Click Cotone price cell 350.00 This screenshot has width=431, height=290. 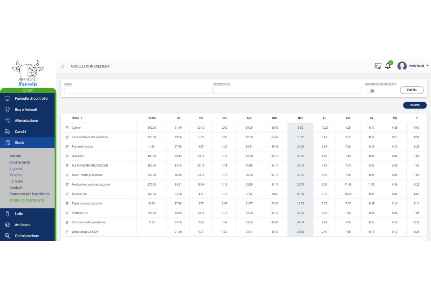151,128
